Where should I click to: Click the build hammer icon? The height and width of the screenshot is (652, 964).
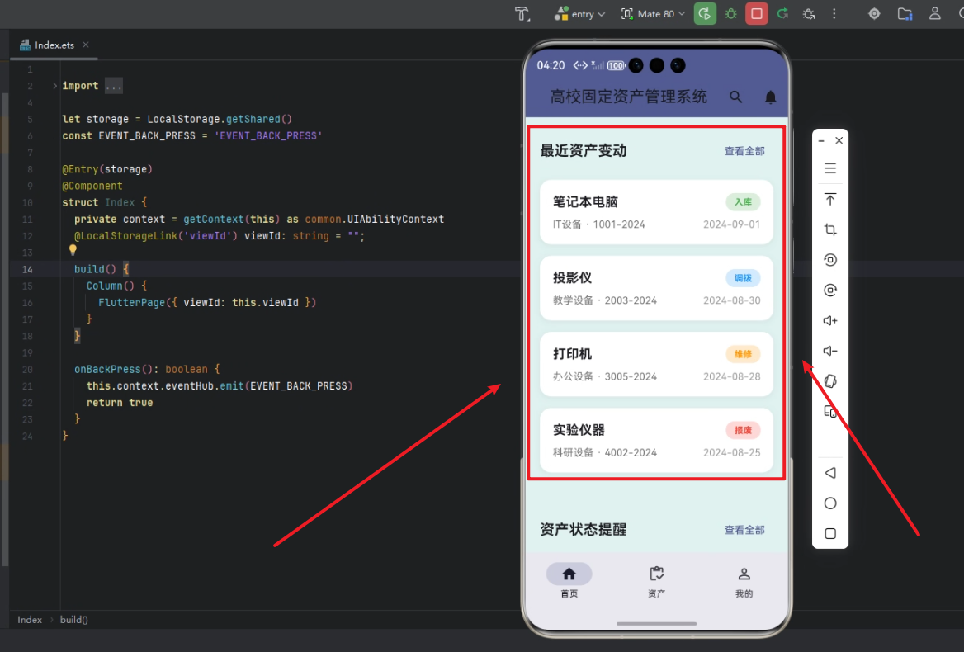521,14
